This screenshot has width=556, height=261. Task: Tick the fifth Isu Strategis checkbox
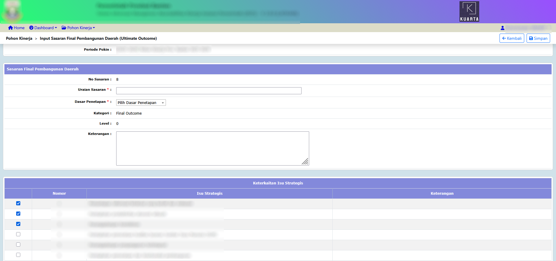click(x=18, y=245)
